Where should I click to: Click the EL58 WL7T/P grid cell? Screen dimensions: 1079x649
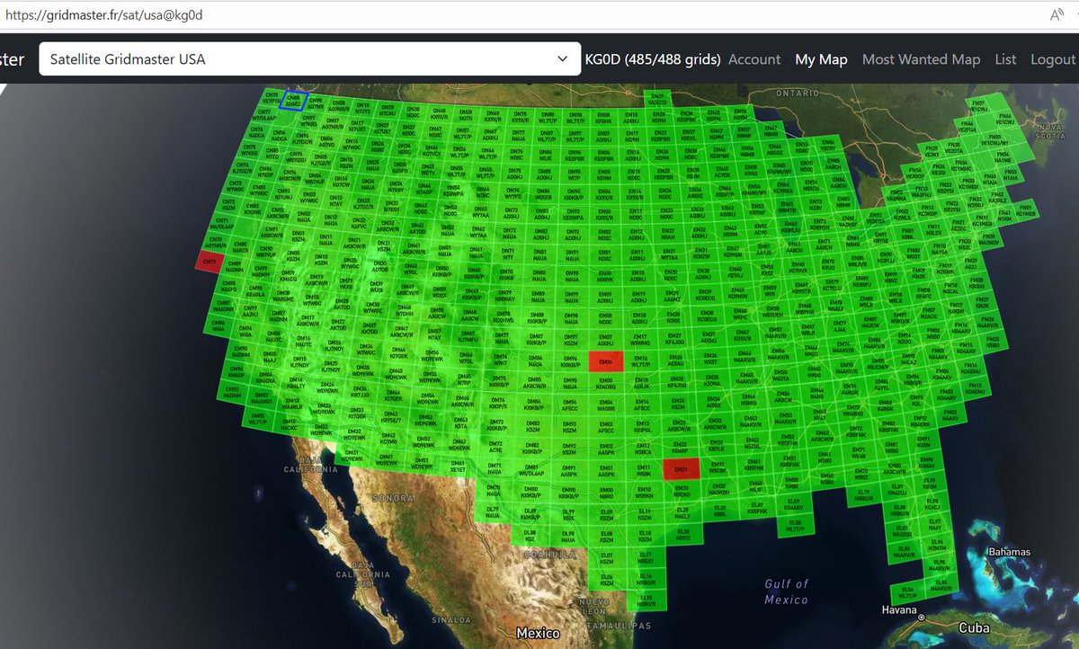[794, 526]
